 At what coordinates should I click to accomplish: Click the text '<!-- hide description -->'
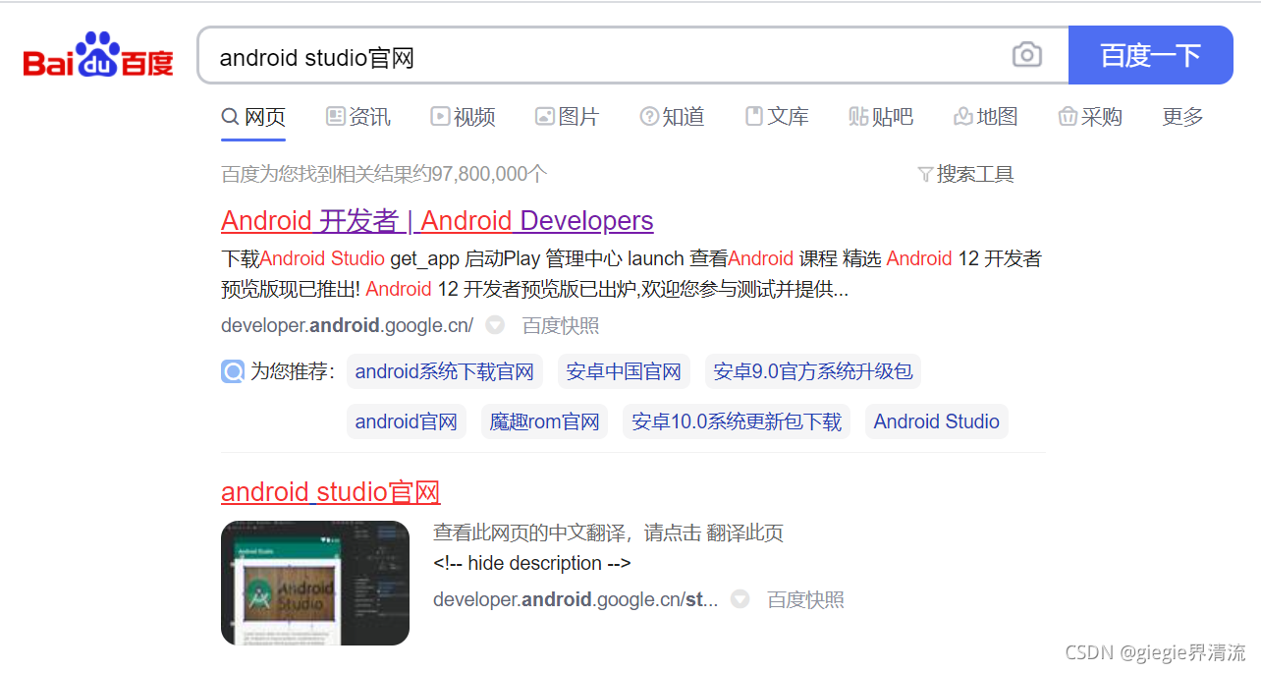tap(532, 563)
